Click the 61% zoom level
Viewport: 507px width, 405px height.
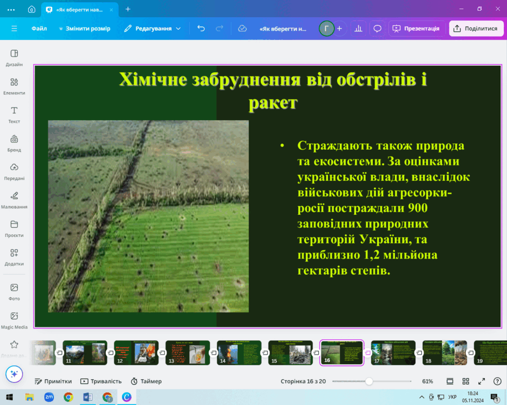(428, 381)
